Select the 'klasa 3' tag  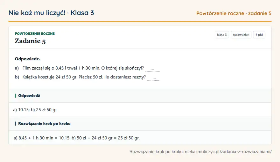click(x=222, y=35)
